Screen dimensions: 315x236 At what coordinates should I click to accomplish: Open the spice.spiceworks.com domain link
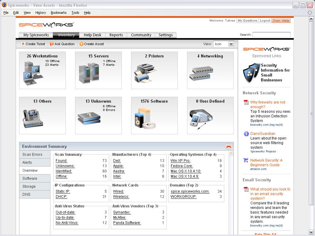[190, 191]
